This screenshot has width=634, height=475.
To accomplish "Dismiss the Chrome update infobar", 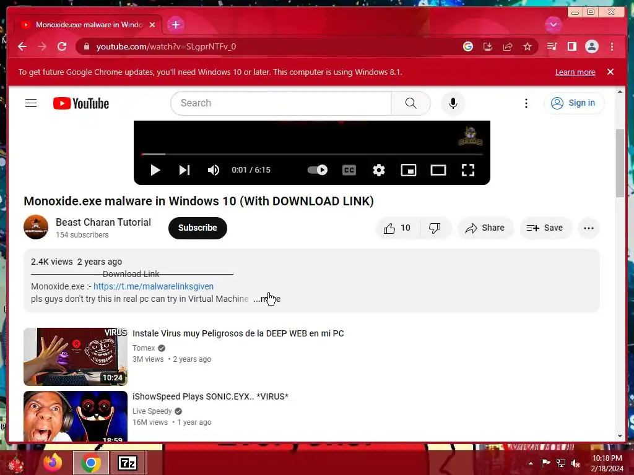I will 610,72.
